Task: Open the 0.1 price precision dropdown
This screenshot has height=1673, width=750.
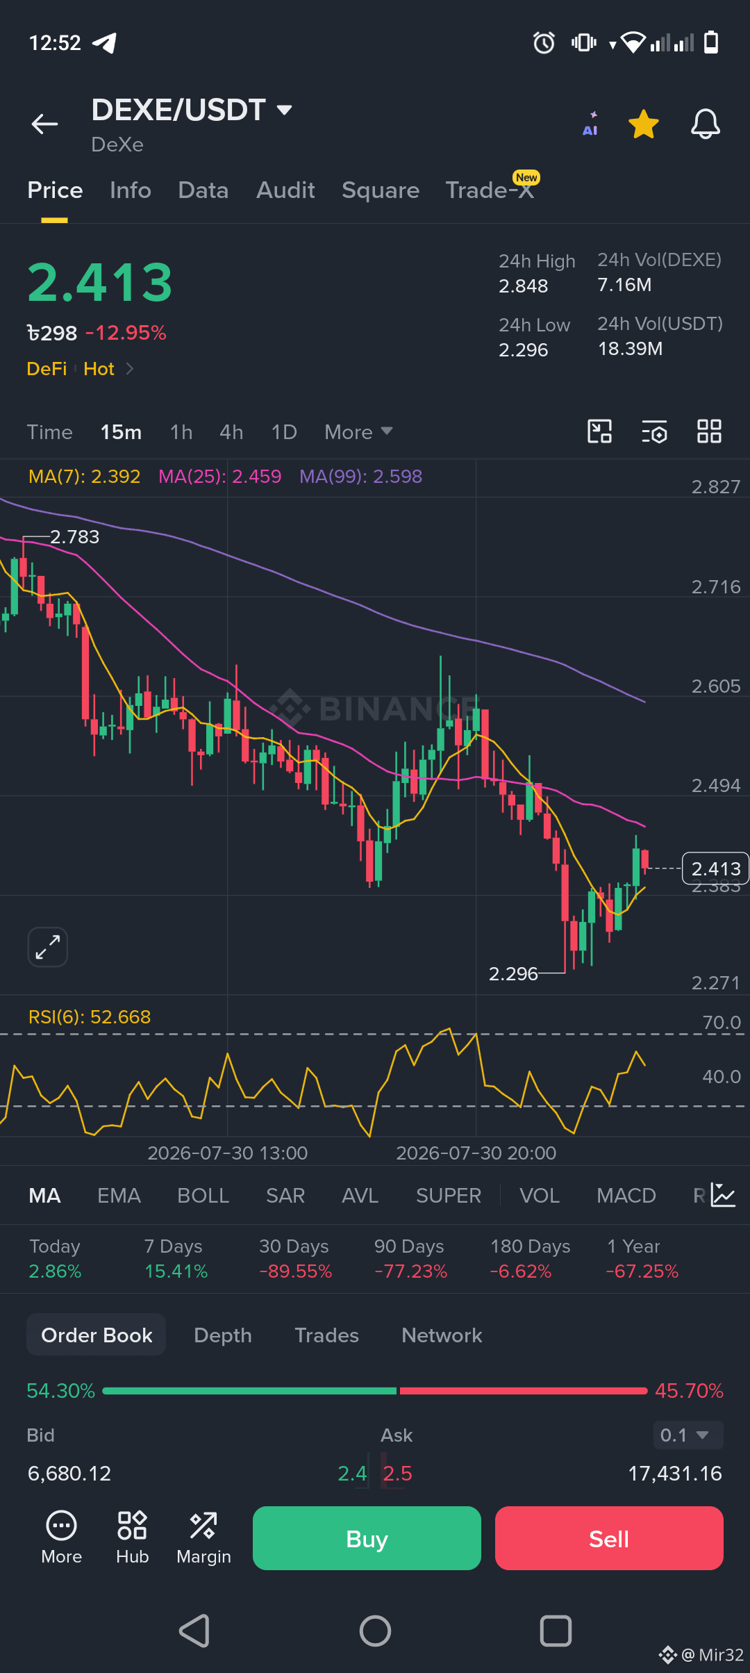Action: coord(688,1435)
